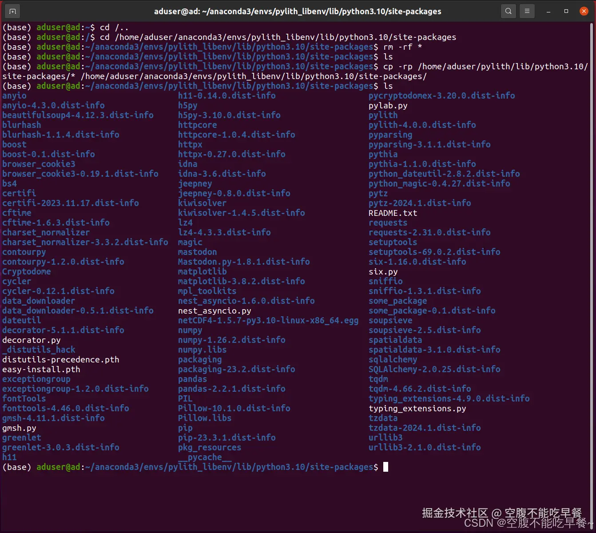This screenshot has height=533, width=596.
Task: Select 'distutils-precedence.pth' file name
Action: pos(61,359)
